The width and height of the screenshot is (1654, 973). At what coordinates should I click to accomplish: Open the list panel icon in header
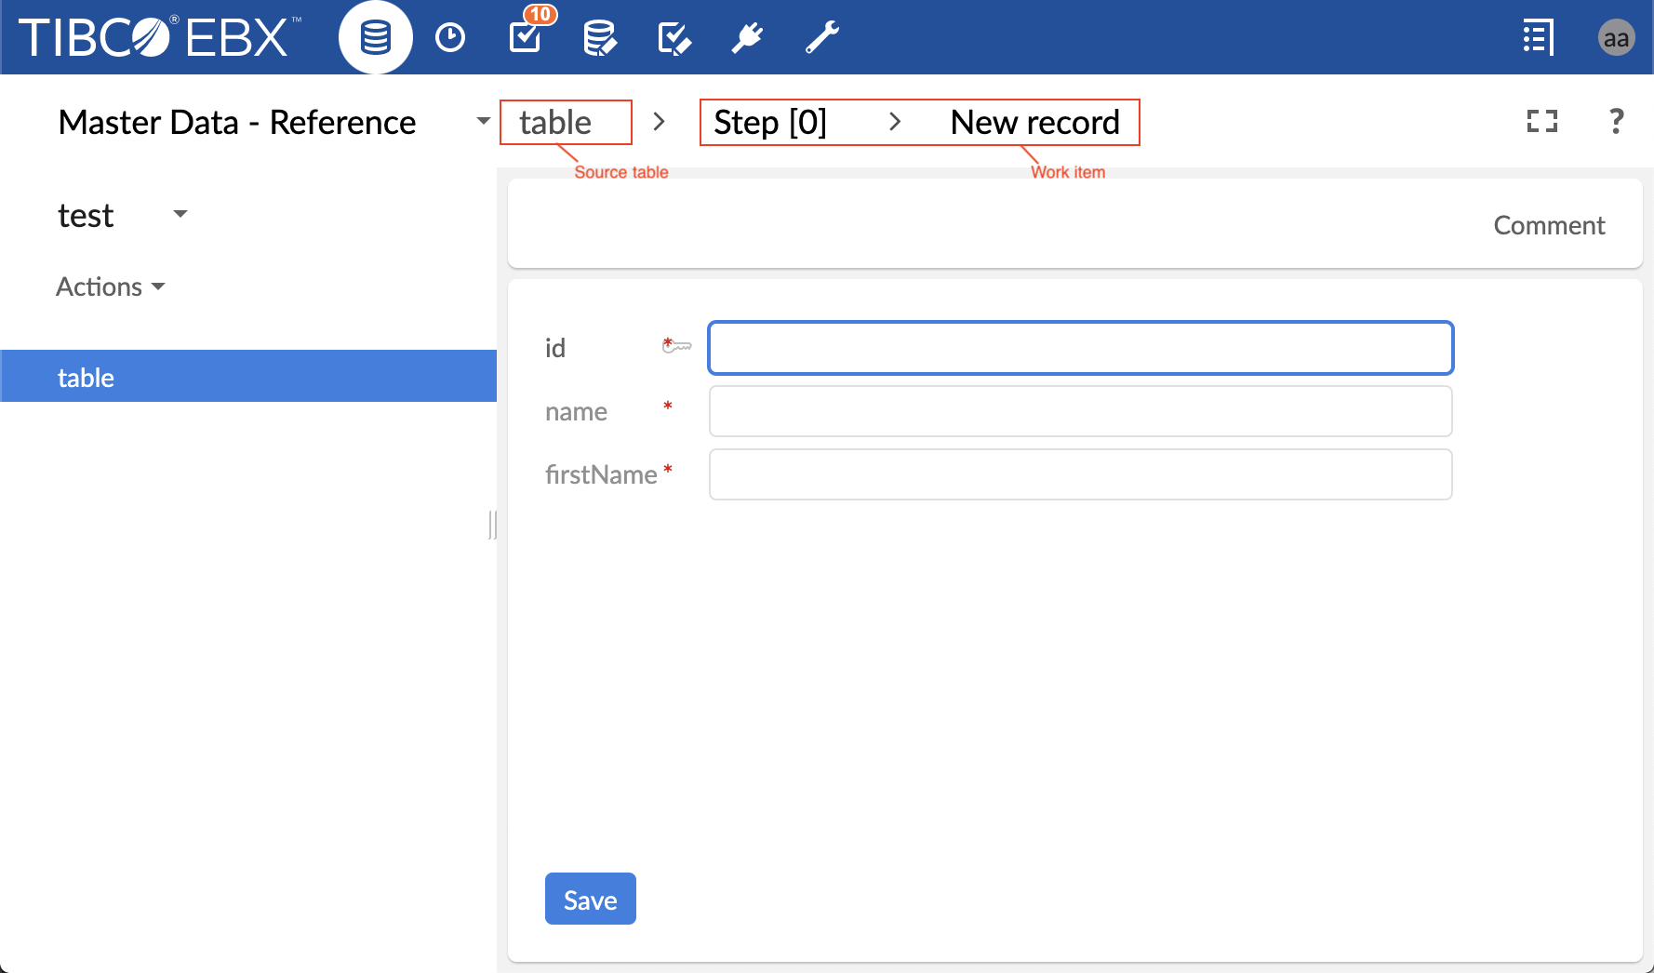pos(1538,38)
